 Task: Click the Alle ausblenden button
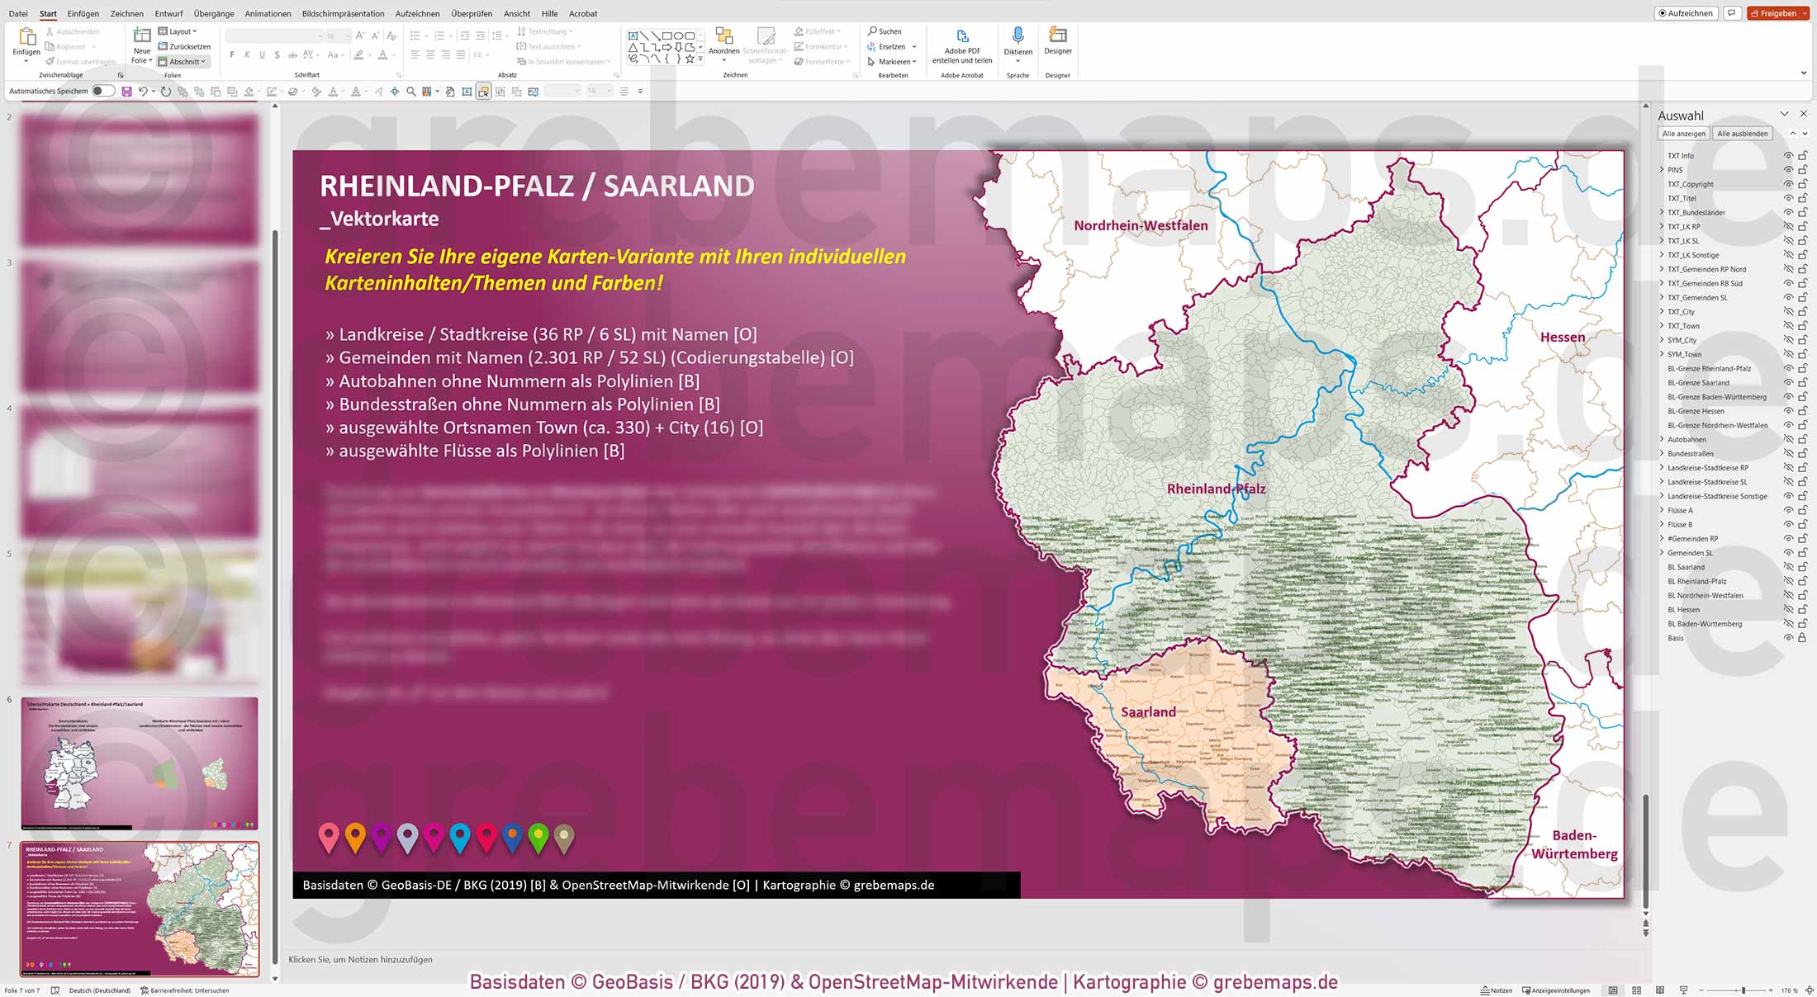pyautogui.click(x=1742, y=133)
